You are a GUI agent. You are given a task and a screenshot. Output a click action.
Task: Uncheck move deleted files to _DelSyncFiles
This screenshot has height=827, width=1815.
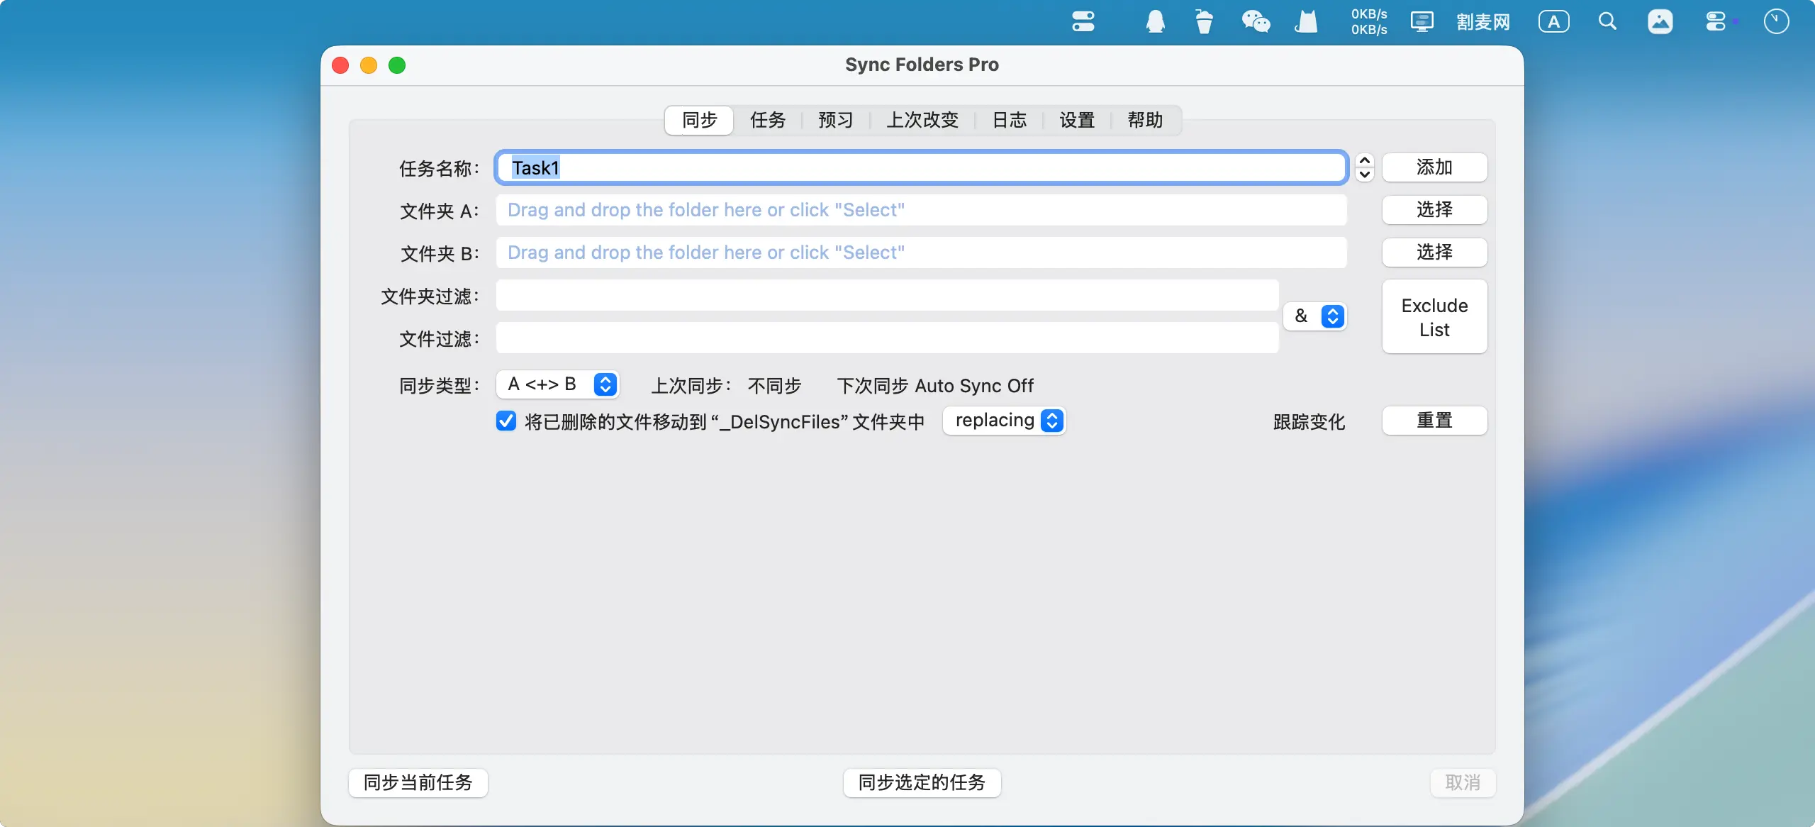click(x=506, y=421)
